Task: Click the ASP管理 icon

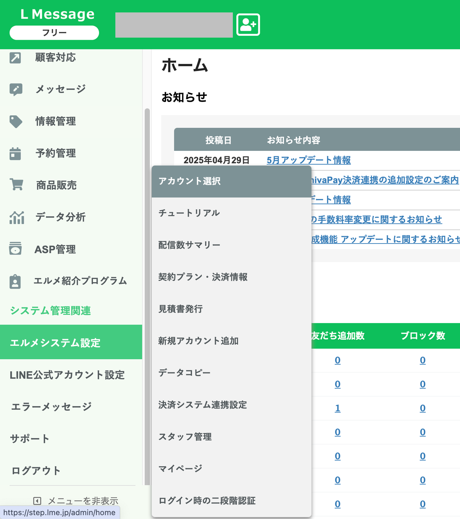Action: coord(15,248)
